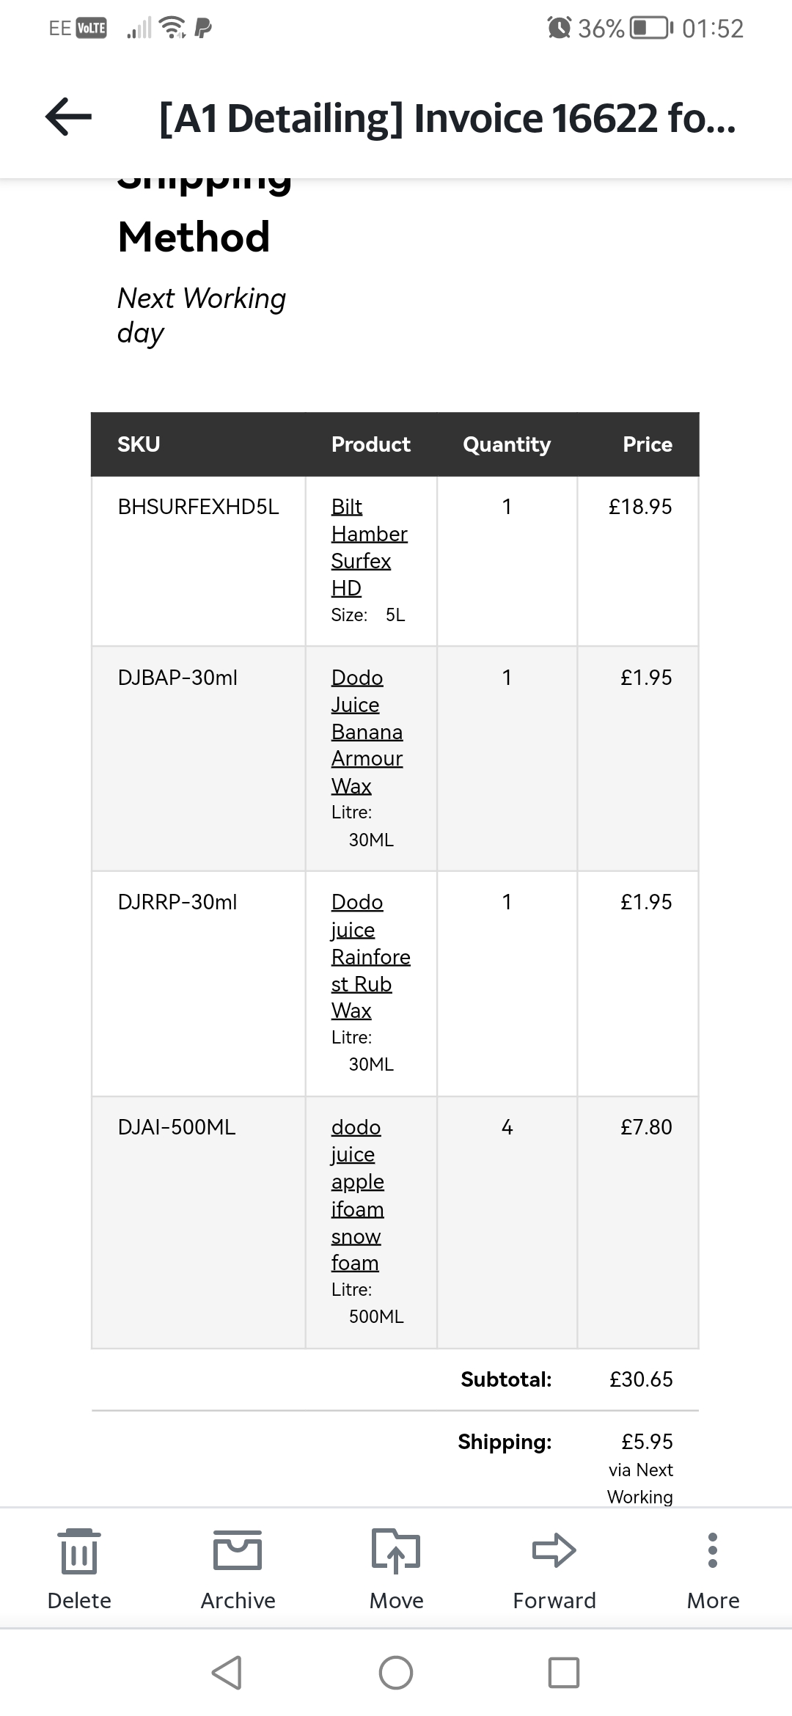Tap the alarm icon in status bar
The image size is (792, 1716).
[x=559, y=28]
